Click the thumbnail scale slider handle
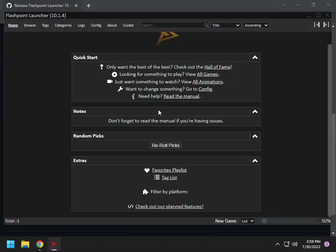 click(264, 221)
